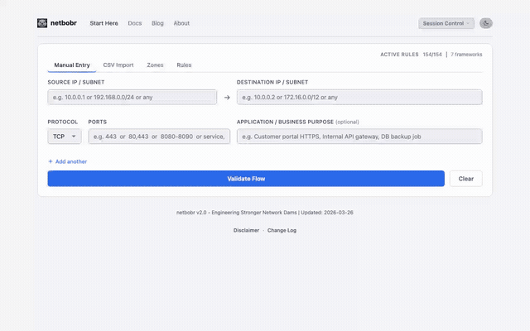Focus the Application / Business Purpose field

point(359,137)
